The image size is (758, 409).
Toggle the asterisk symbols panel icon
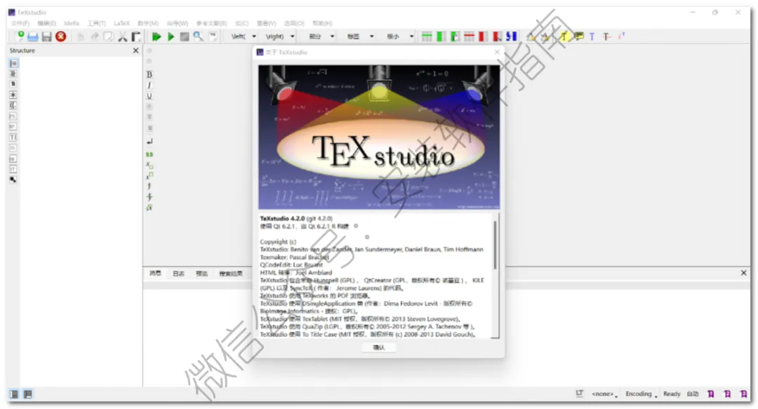(13, 95)
